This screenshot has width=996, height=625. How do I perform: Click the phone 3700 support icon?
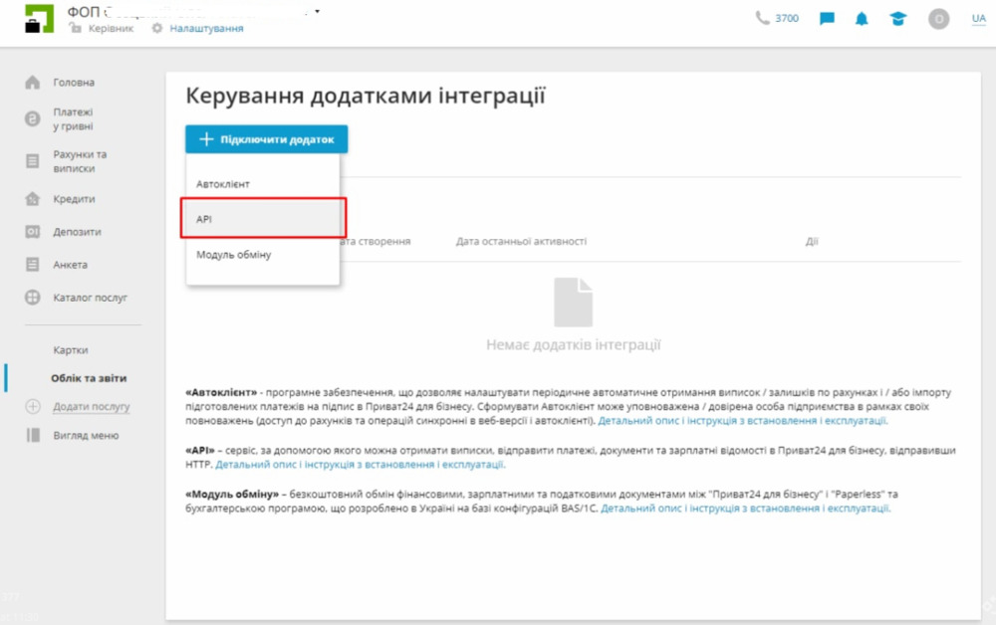pyautogui.click(x=763, y=18)
